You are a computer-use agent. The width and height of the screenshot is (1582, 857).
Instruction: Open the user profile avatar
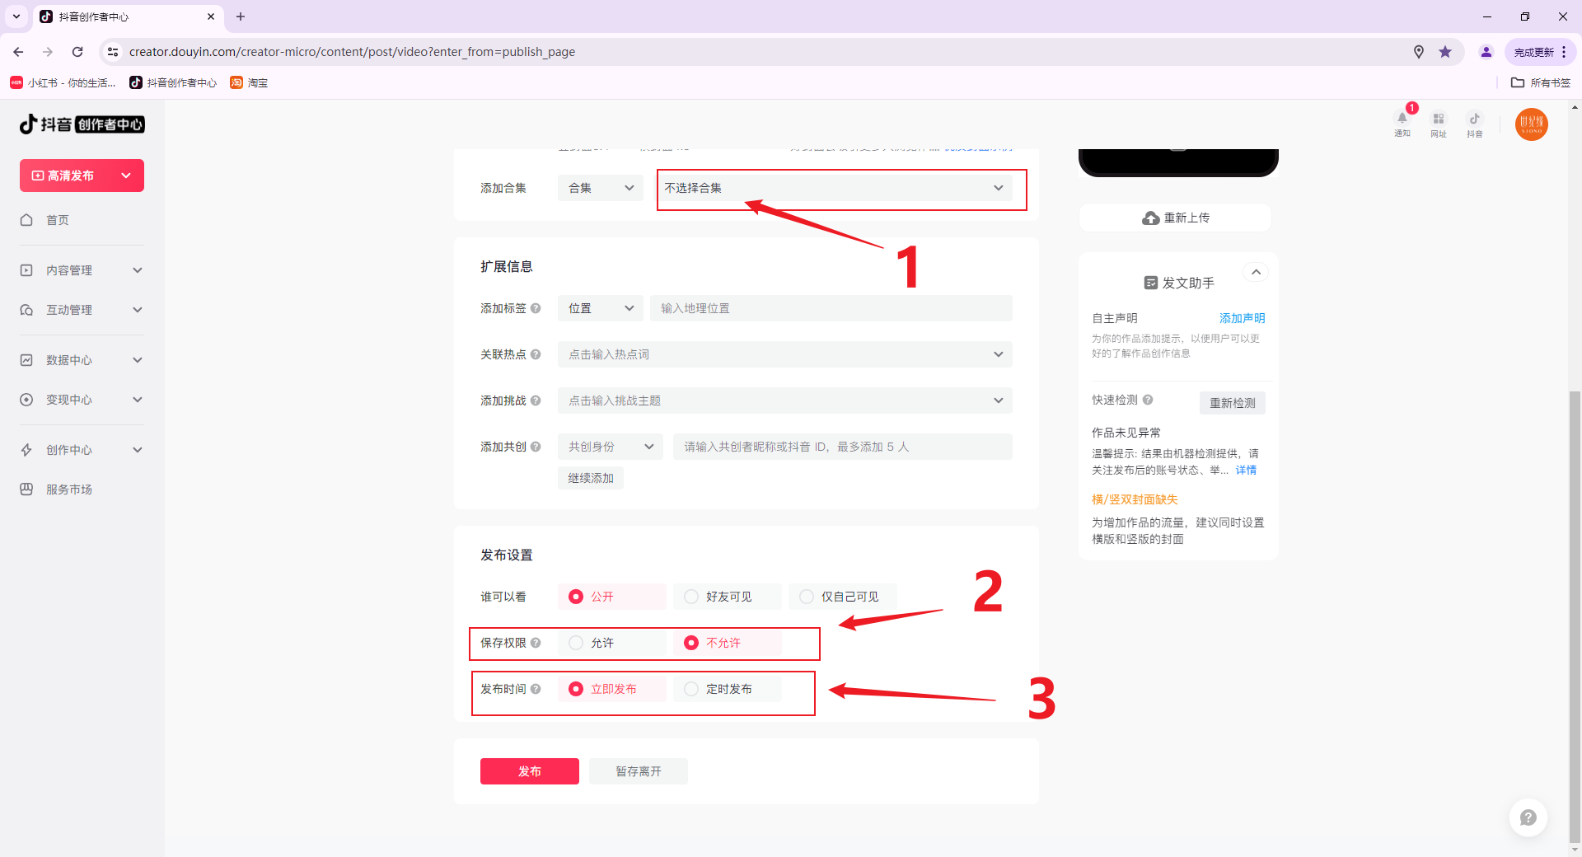1531,124
